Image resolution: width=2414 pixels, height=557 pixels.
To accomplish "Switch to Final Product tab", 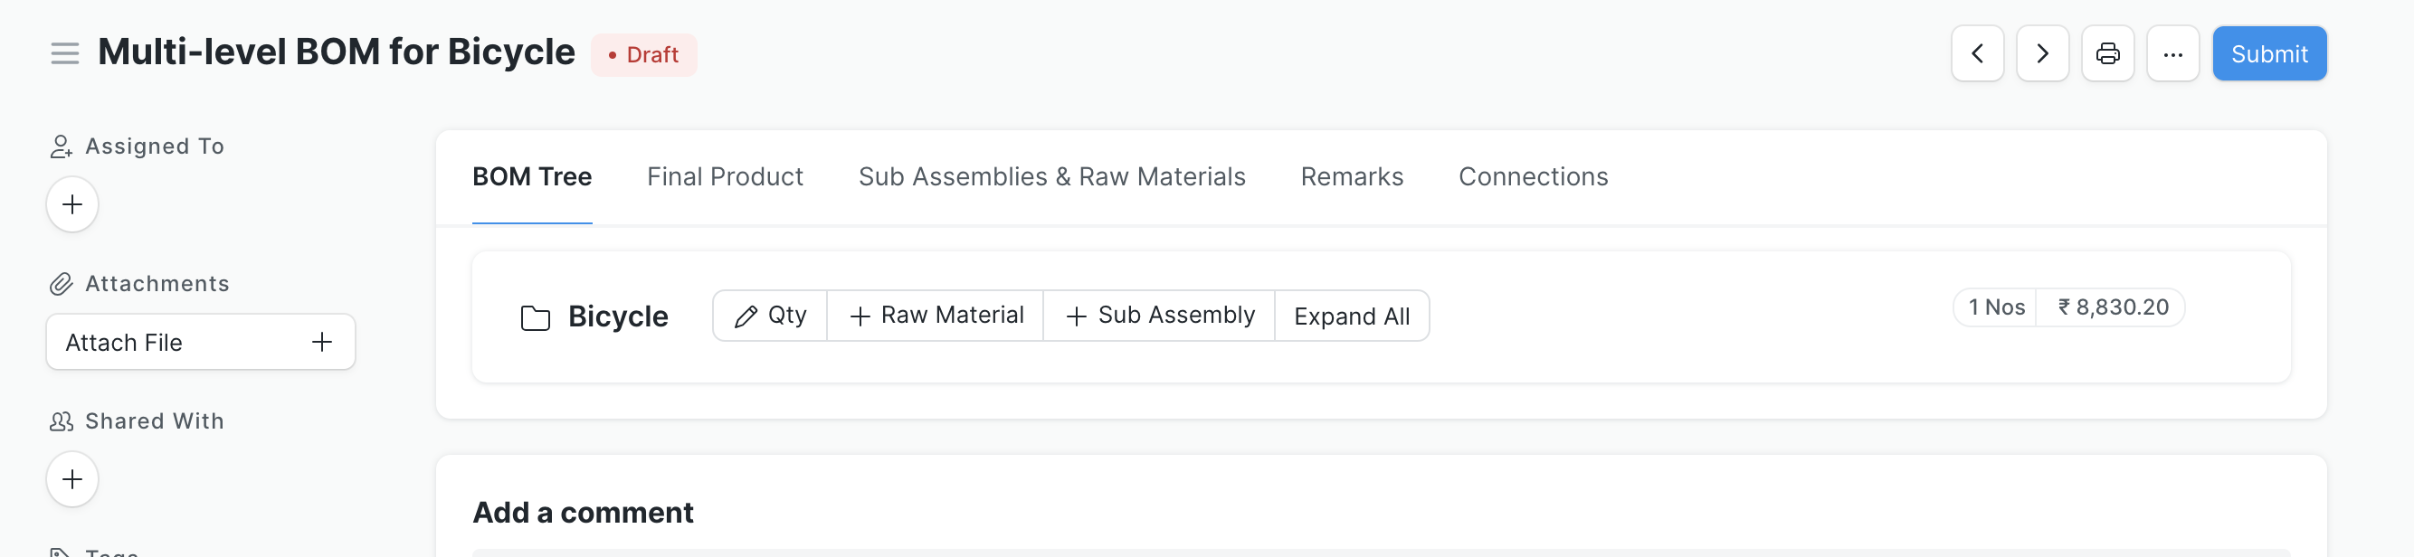I will [x=725, y=177].
